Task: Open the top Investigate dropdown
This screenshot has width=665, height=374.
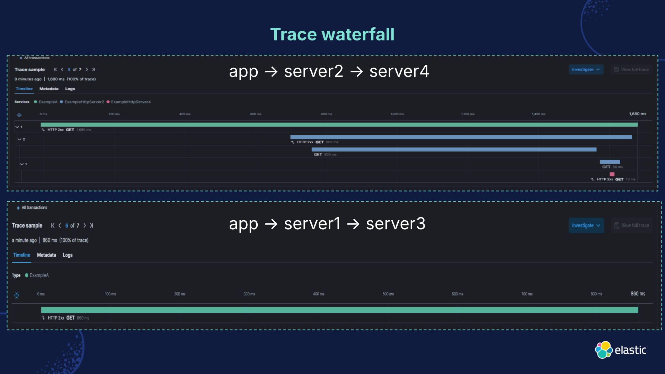Action: point(586,70)
